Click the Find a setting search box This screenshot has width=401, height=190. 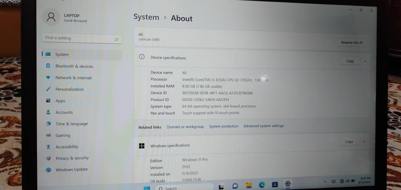point(79,38)
